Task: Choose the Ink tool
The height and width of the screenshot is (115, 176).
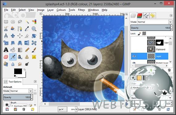Action: pyautogui.click(x=20, y=57)
